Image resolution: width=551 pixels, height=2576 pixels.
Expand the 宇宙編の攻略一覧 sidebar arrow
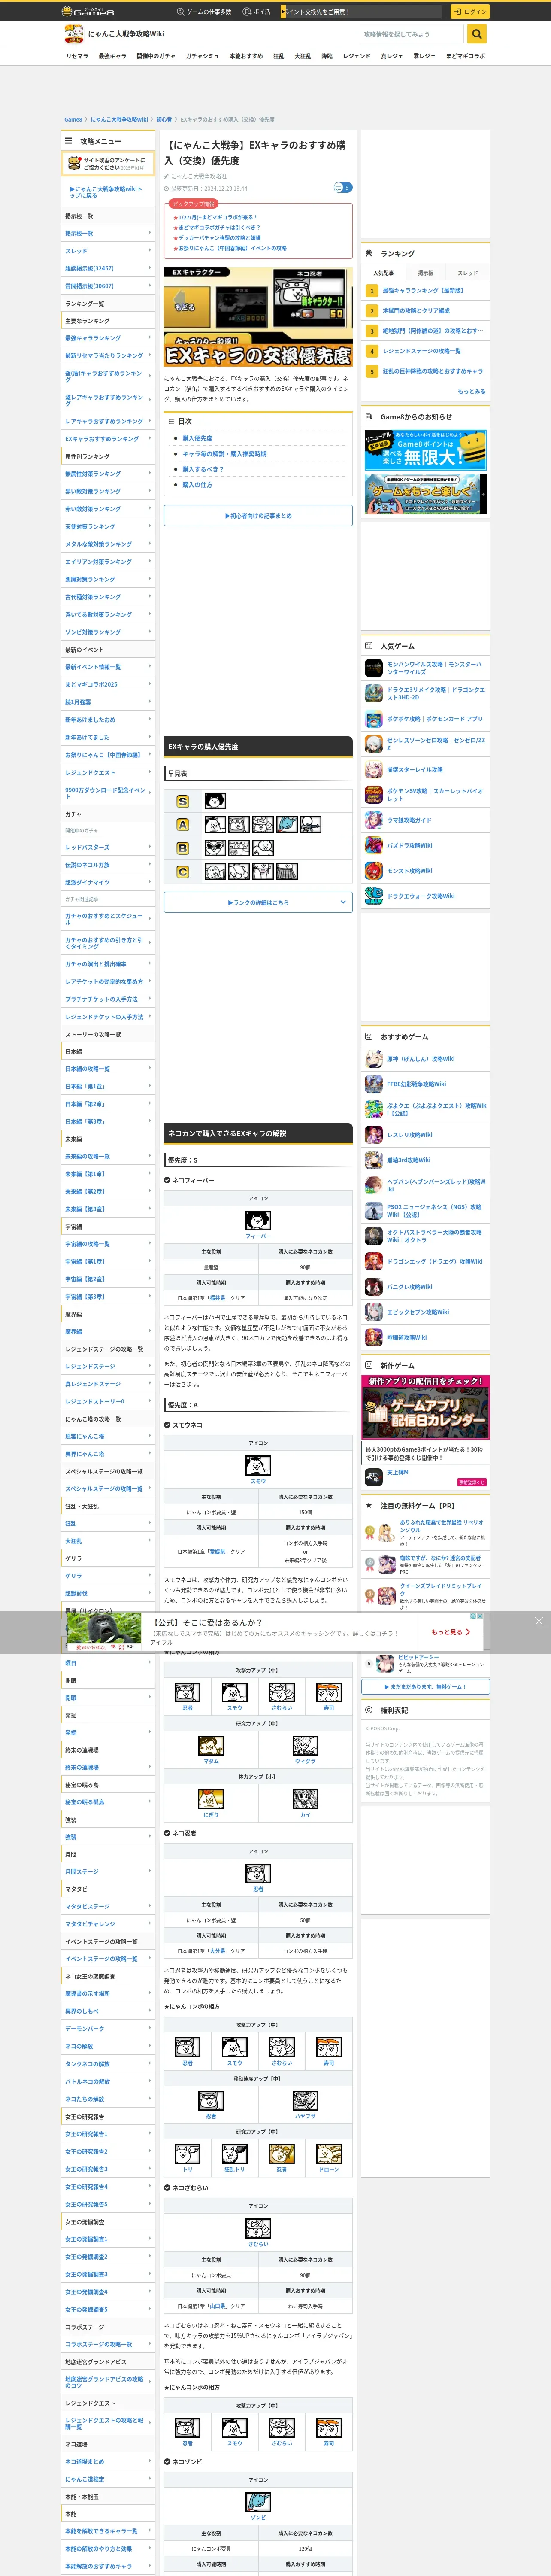150,1243
